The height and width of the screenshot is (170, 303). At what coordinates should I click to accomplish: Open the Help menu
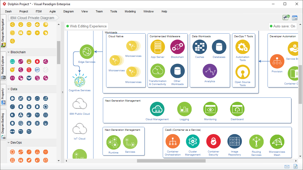(x=164, y=11)
